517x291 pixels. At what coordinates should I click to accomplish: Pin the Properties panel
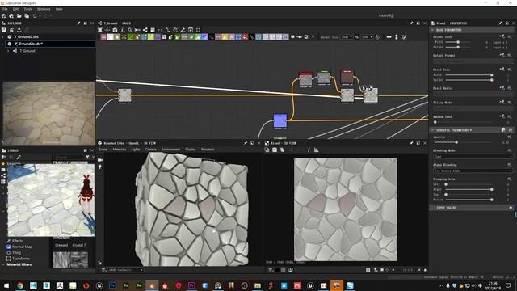pos(500,23)
